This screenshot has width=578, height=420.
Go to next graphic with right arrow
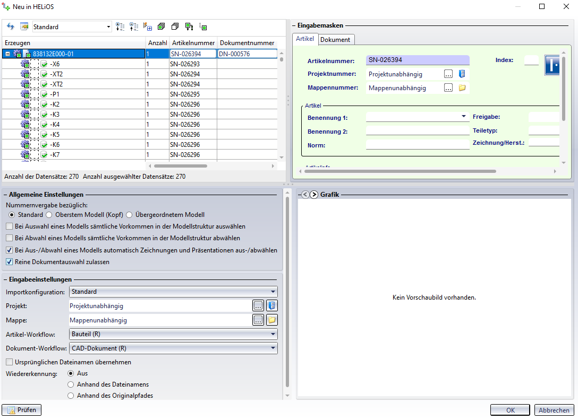click(x=314, y=195)
